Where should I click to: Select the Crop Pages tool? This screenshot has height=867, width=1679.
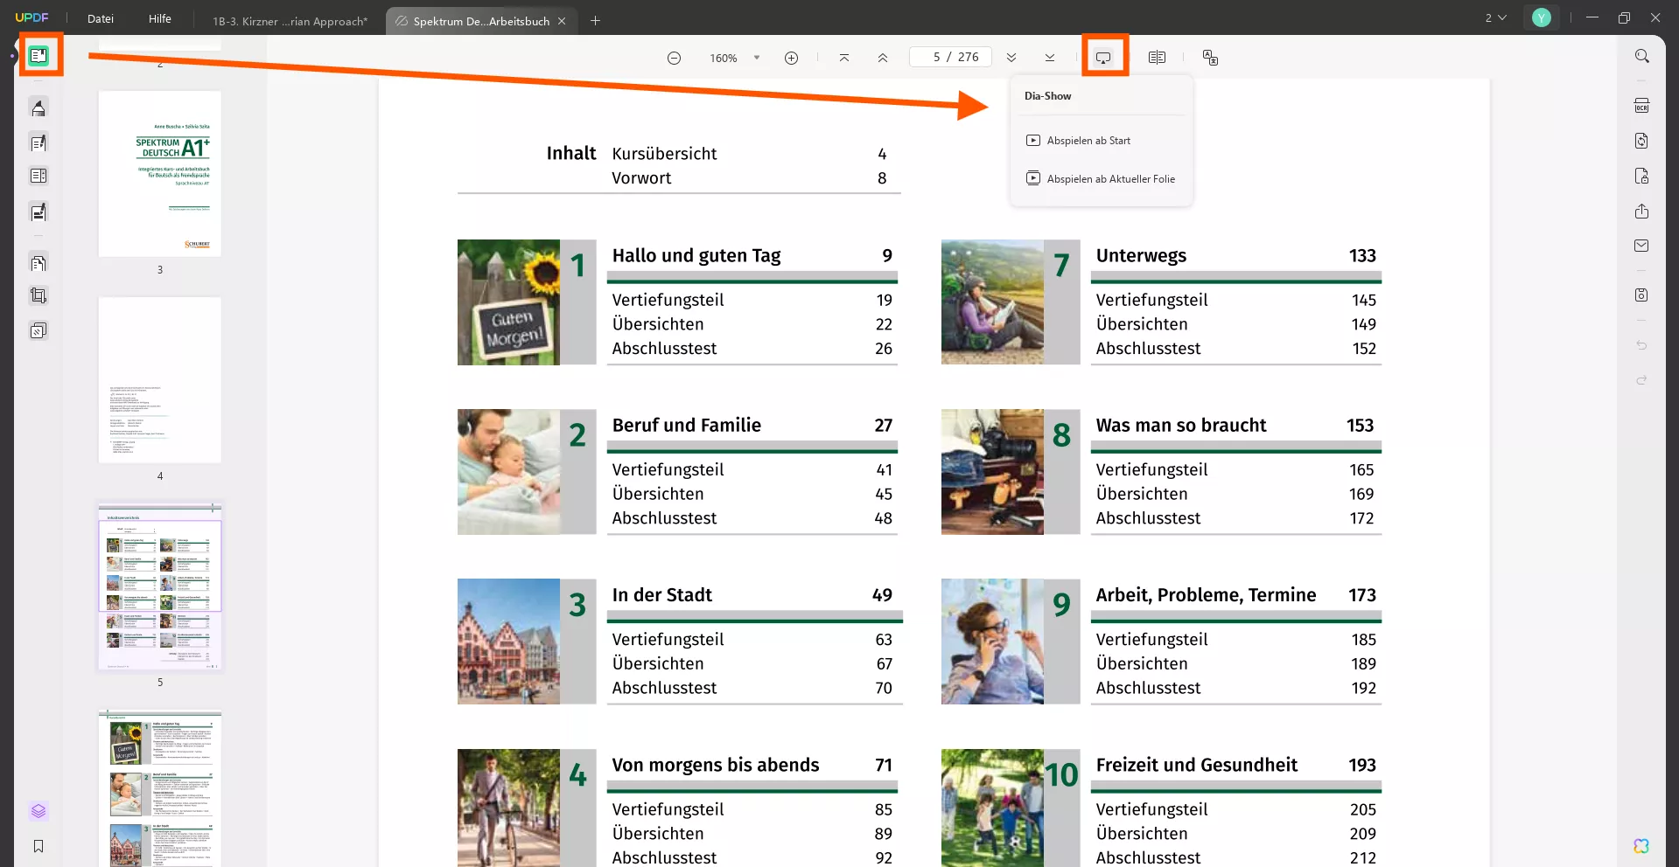[x=38, y=296]
